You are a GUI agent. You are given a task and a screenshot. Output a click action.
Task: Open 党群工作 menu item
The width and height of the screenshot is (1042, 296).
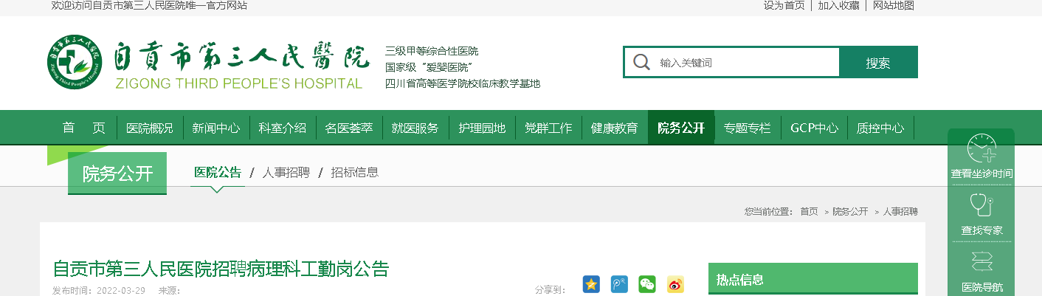pos(548,128)
